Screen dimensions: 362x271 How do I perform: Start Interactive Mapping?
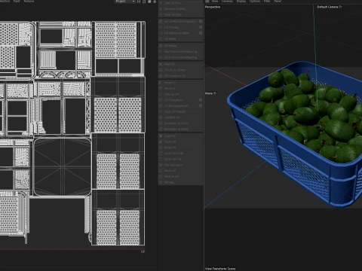point(180,51)
